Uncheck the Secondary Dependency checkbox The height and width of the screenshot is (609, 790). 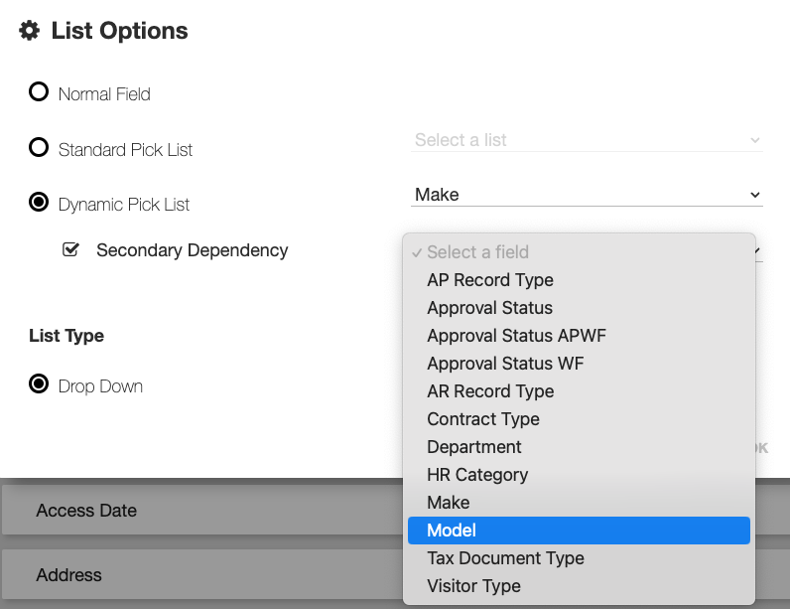pyautogui.click(x=70, y=250)
